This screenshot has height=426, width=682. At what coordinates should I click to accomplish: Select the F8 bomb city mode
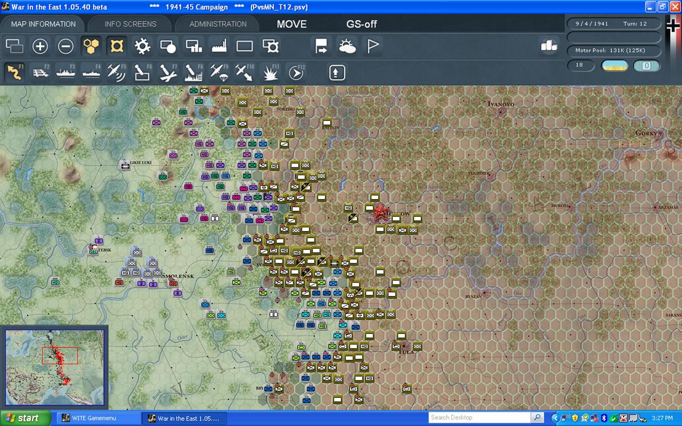pos(194,72)
